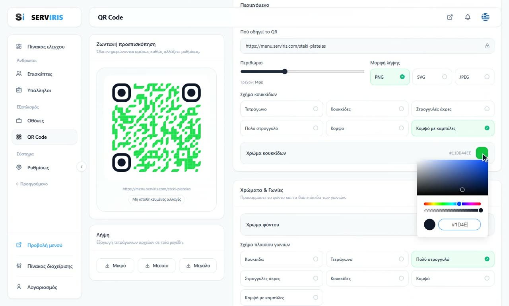Viewport: 509px width, 306px height.
Task: Click Προηγούμενο back link
Action: pyautogui.click(x=32, y=184)
